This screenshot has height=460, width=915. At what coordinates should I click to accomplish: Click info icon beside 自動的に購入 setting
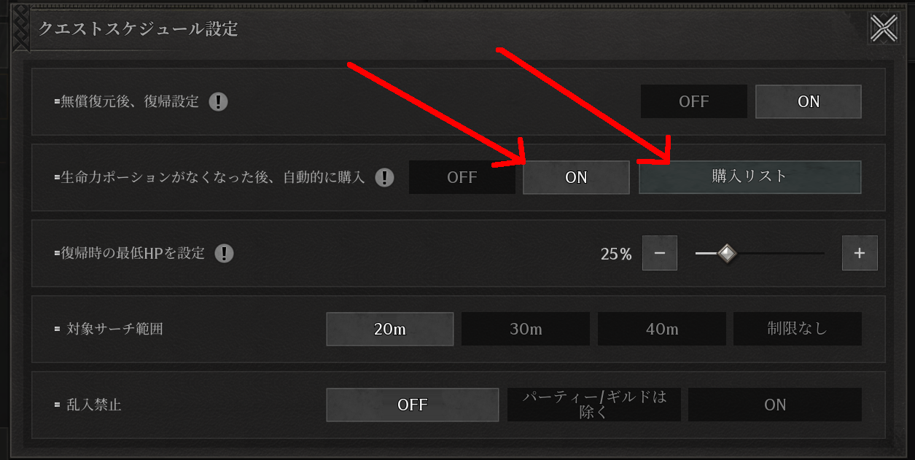[384, 177]
